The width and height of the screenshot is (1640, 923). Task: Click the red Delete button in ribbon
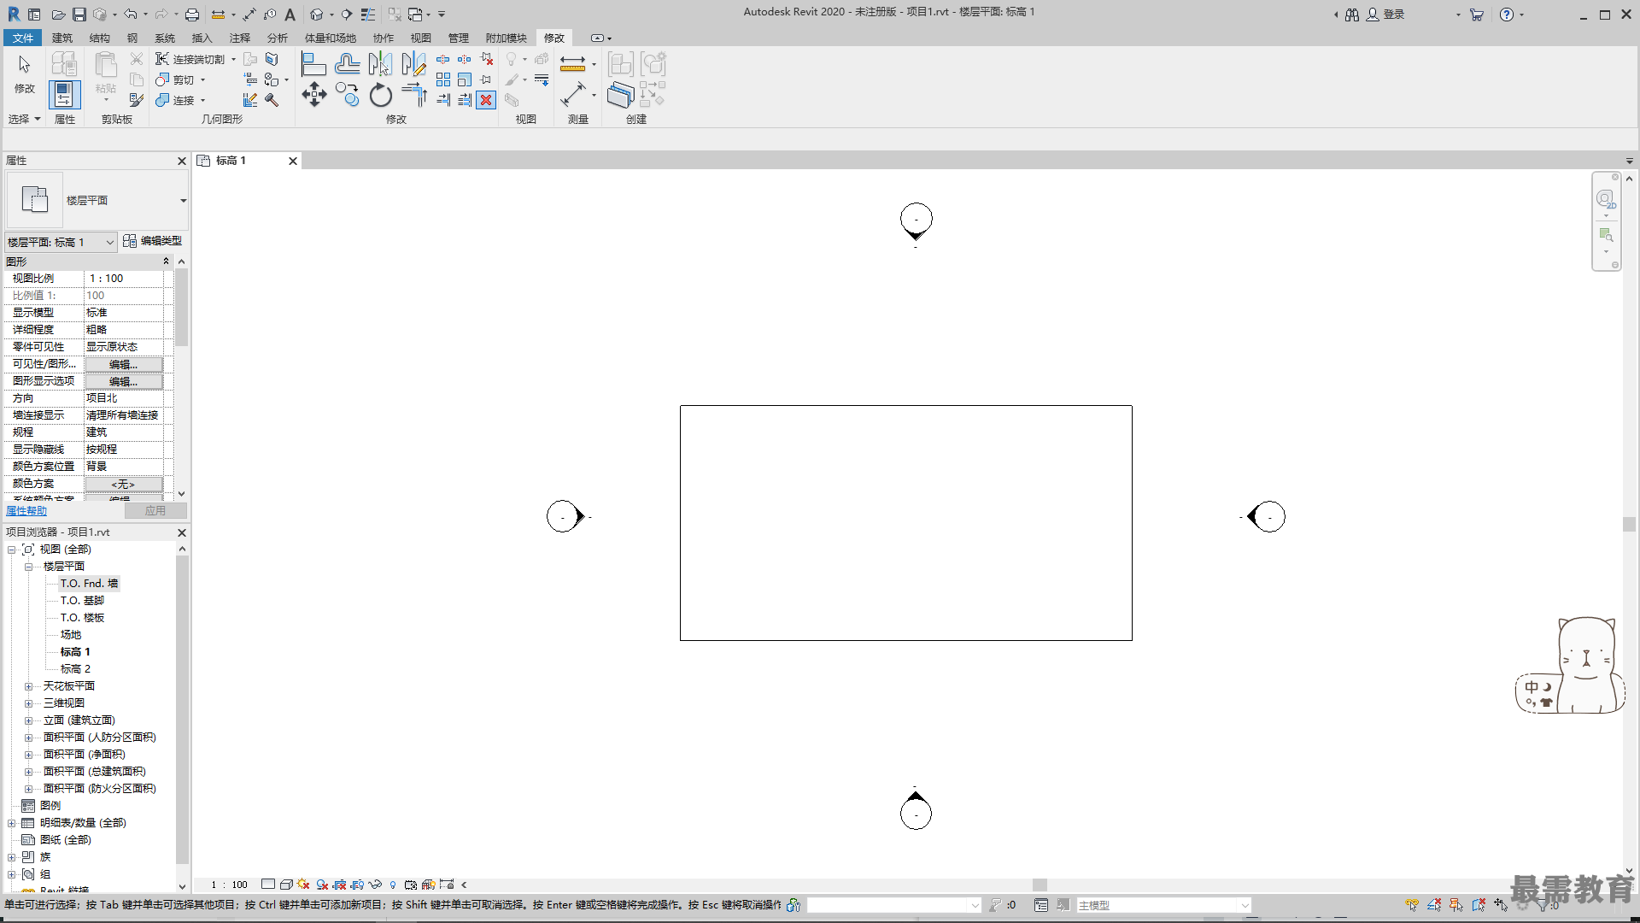(486, 100)
